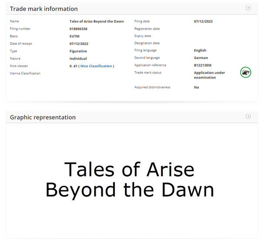Click the application reference B12213EM
The image size is (261, 239).
203,65
